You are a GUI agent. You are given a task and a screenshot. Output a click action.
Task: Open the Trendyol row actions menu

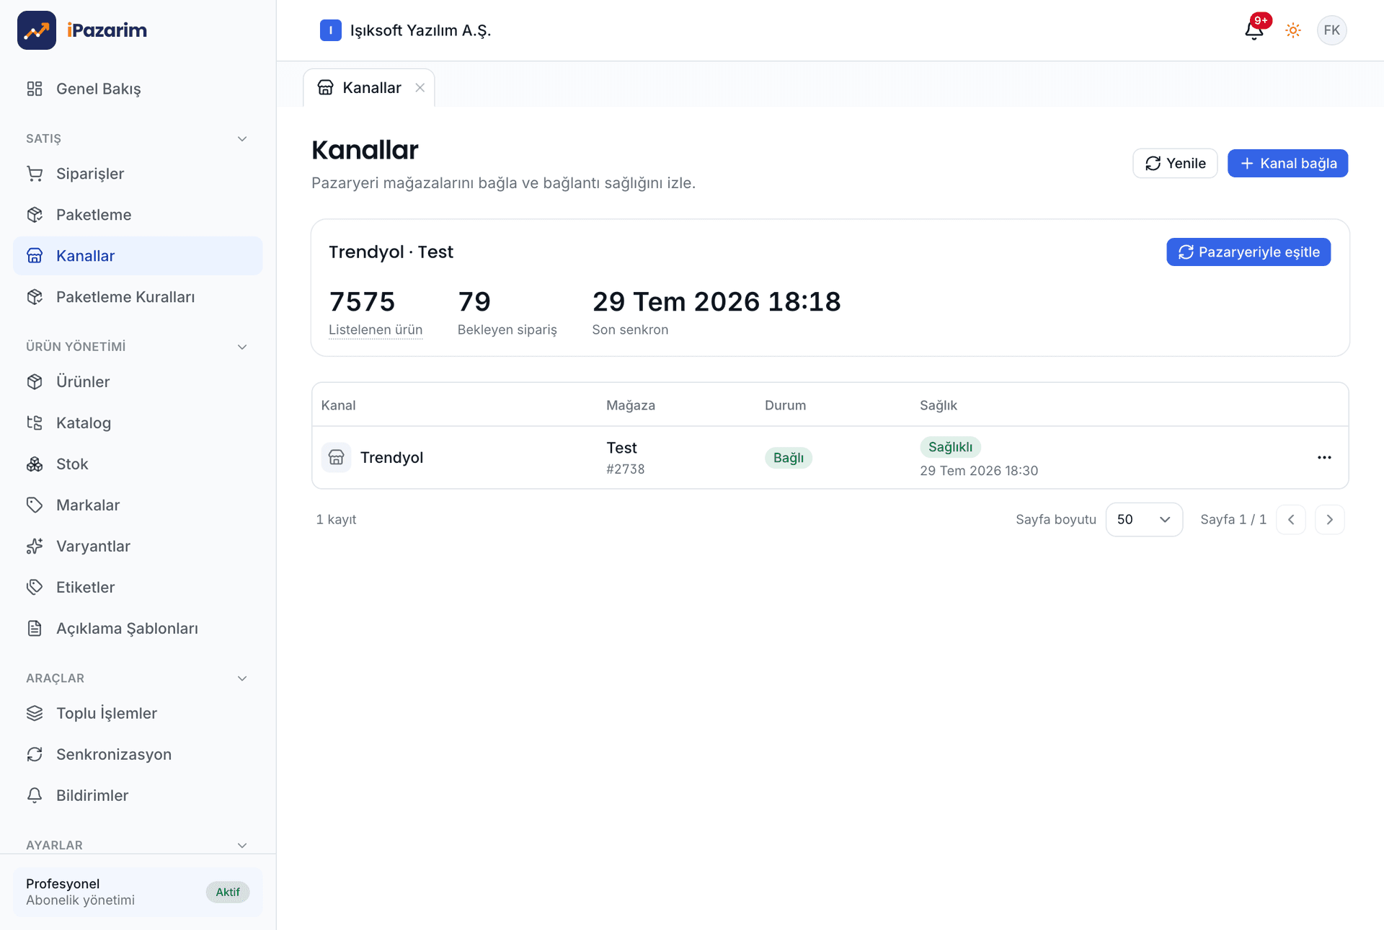[x=1324, y=458]
